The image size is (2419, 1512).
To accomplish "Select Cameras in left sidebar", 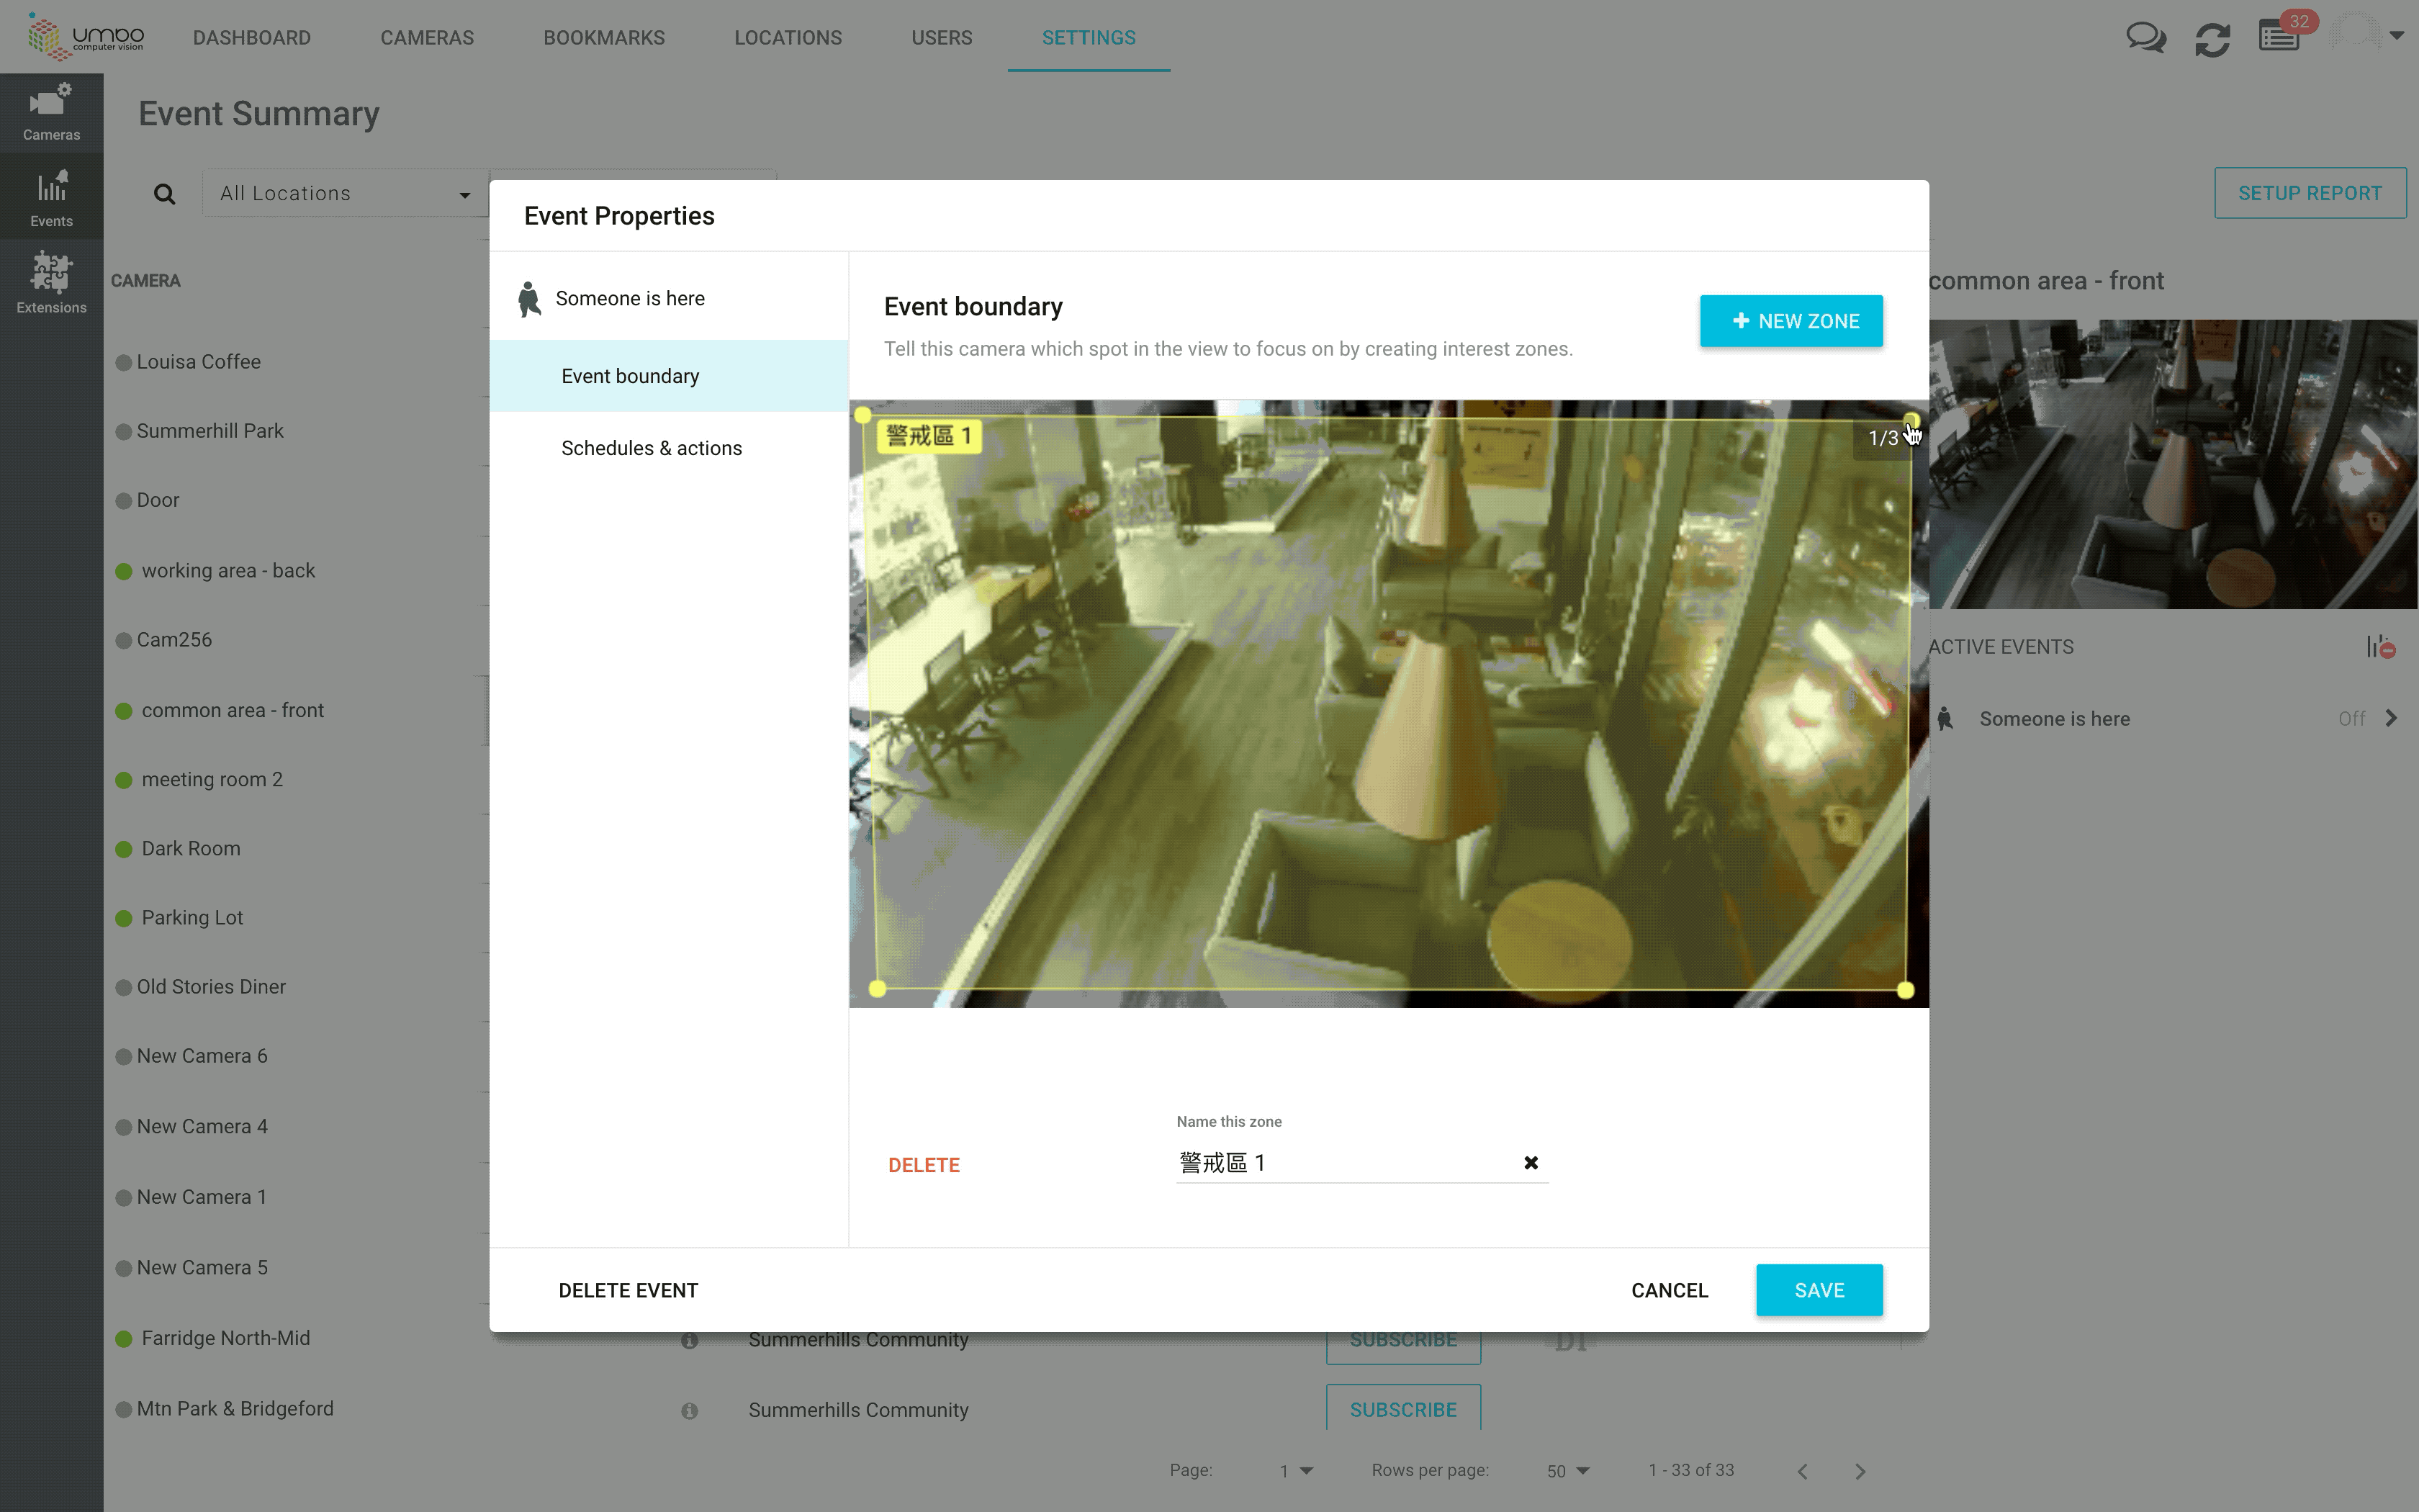I will pos(51,112).
